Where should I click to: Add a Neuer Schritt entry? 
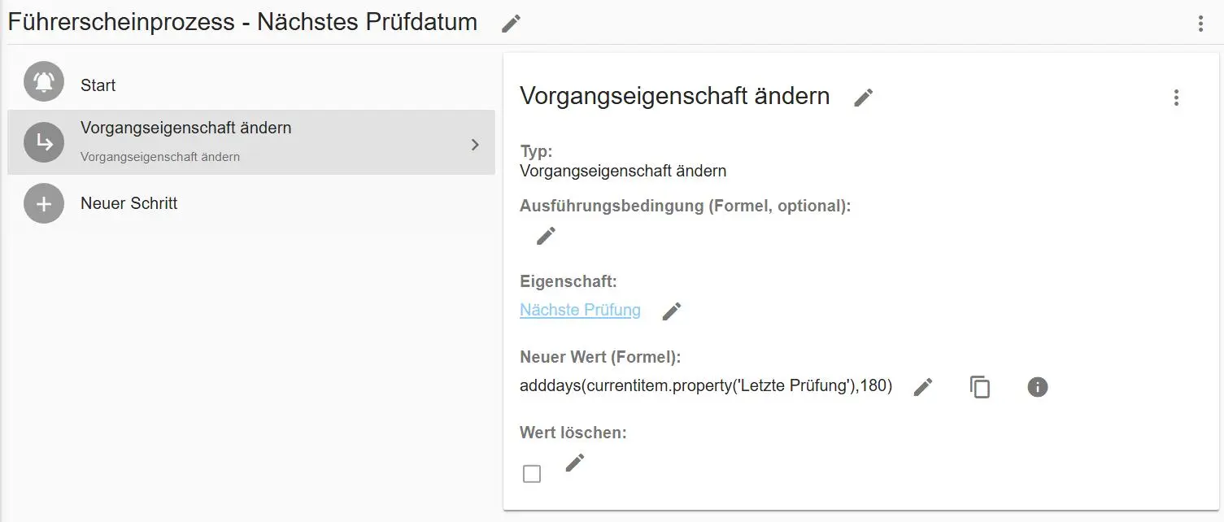coord(129,203)
